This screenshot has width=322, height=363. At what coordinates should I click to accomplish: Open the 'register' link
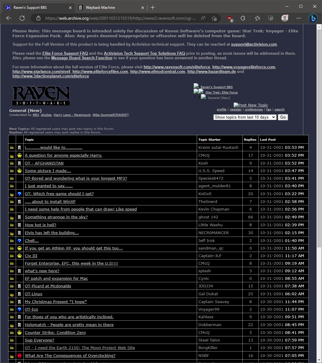click(235, 110)
